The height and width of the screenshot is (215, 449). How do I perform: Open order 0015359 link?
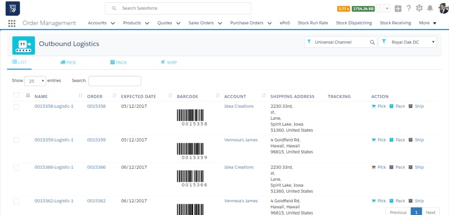pyautogui.click(x=96, y=140)
